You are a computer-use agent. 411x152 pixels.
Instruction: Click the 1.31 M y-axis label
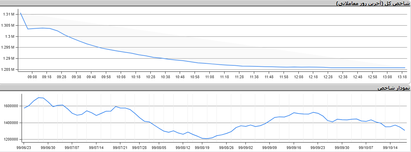pyautogui.click(x=8, y=14)
